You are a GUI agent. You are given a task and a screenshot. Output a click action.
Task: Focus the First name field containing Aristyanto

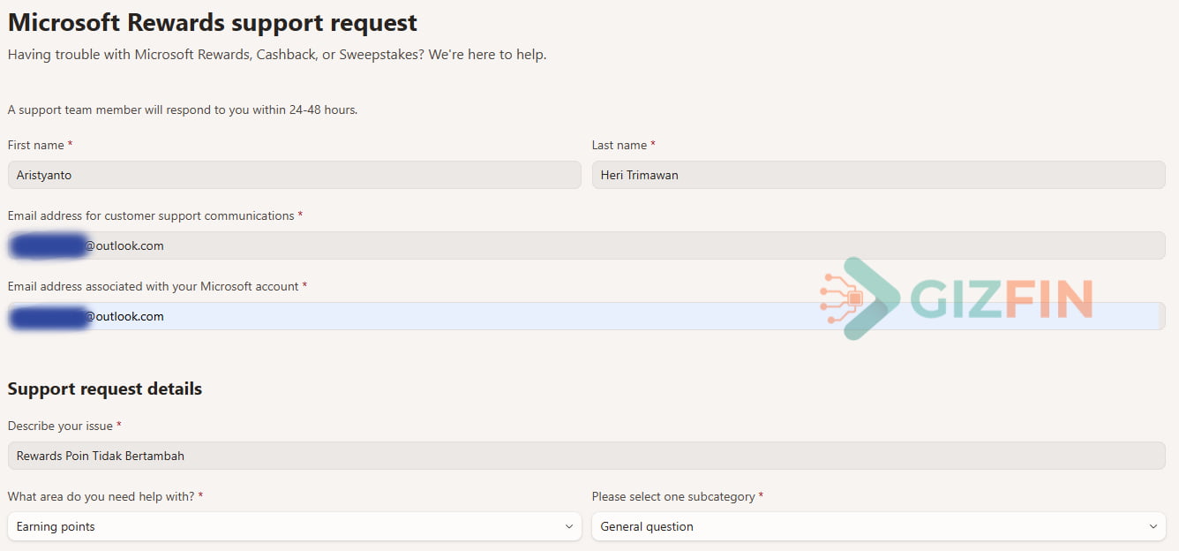tap(295, 175)
